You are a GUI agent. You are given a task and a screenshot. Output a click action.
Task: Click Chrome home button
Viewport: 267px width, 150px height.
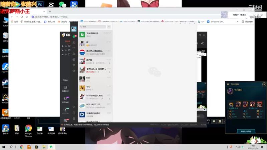tap(27, 17)
